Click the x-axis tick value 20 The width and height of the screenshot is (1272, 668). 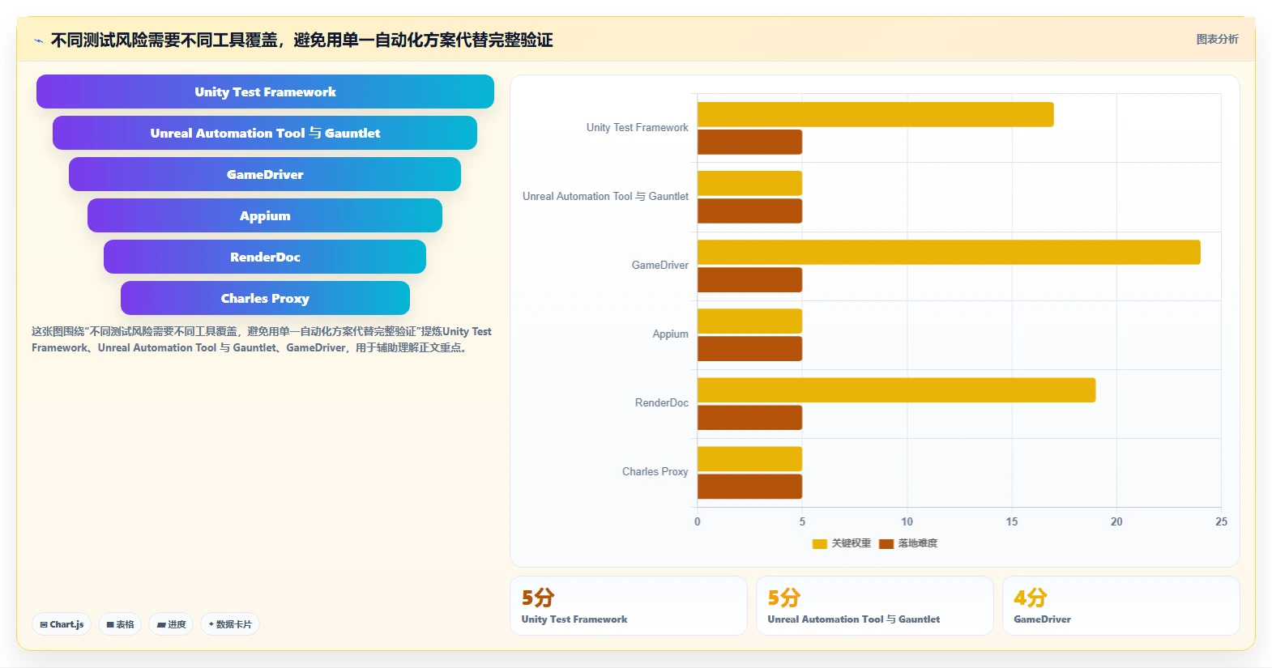(x=1116, y=521)
